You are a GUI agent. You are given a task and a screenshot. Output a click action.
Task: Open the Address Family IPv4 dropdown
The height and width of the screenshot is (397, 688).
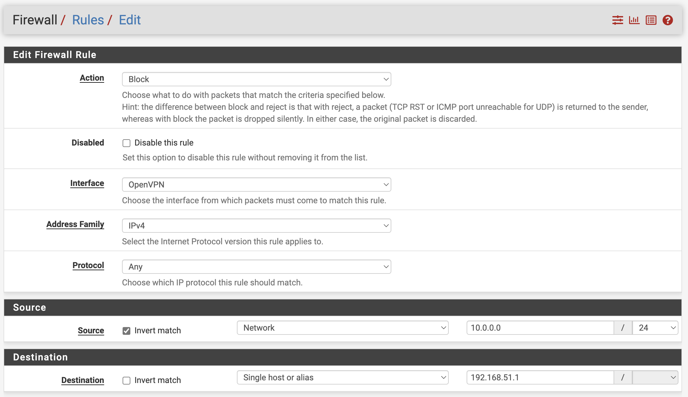pyautogui.click(x=256, y=226)
